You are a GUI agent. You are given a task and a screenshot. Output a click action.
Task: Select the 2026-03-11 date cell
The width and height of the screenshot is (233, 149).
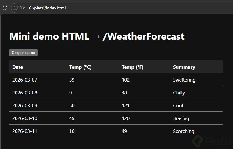pyautogui.click(x=25, y=131)
